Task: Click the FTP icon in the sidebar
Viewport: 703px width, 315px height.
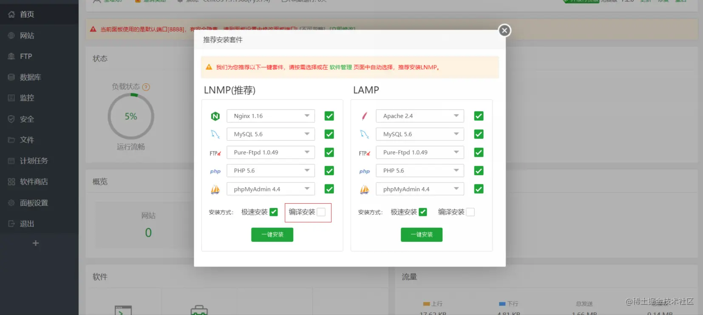Action: tap(11, 56)
